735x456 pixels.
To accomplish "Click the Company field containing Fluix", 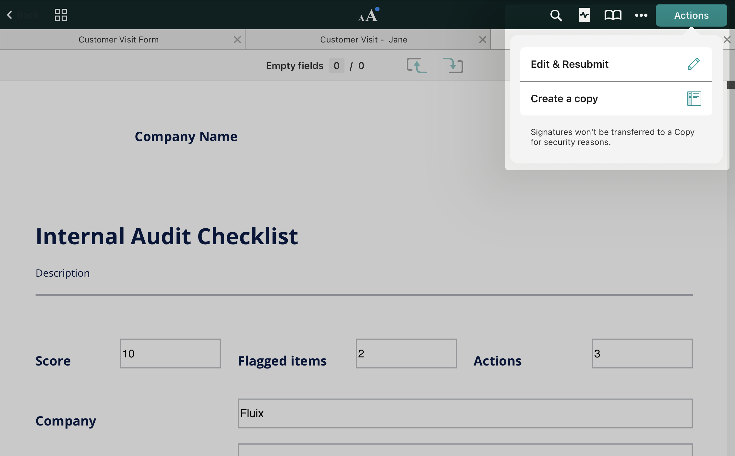I will (465, 414).
